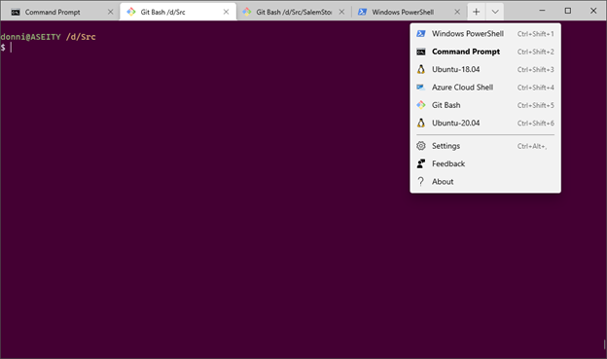Click the Ctrl+Alt+, shortcut text
The width and height of the screenshot is (607, 359).
[x=532, y=146]
